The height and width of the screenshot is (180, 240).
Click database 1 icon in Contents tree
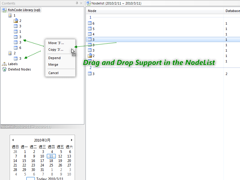(10, 15)
